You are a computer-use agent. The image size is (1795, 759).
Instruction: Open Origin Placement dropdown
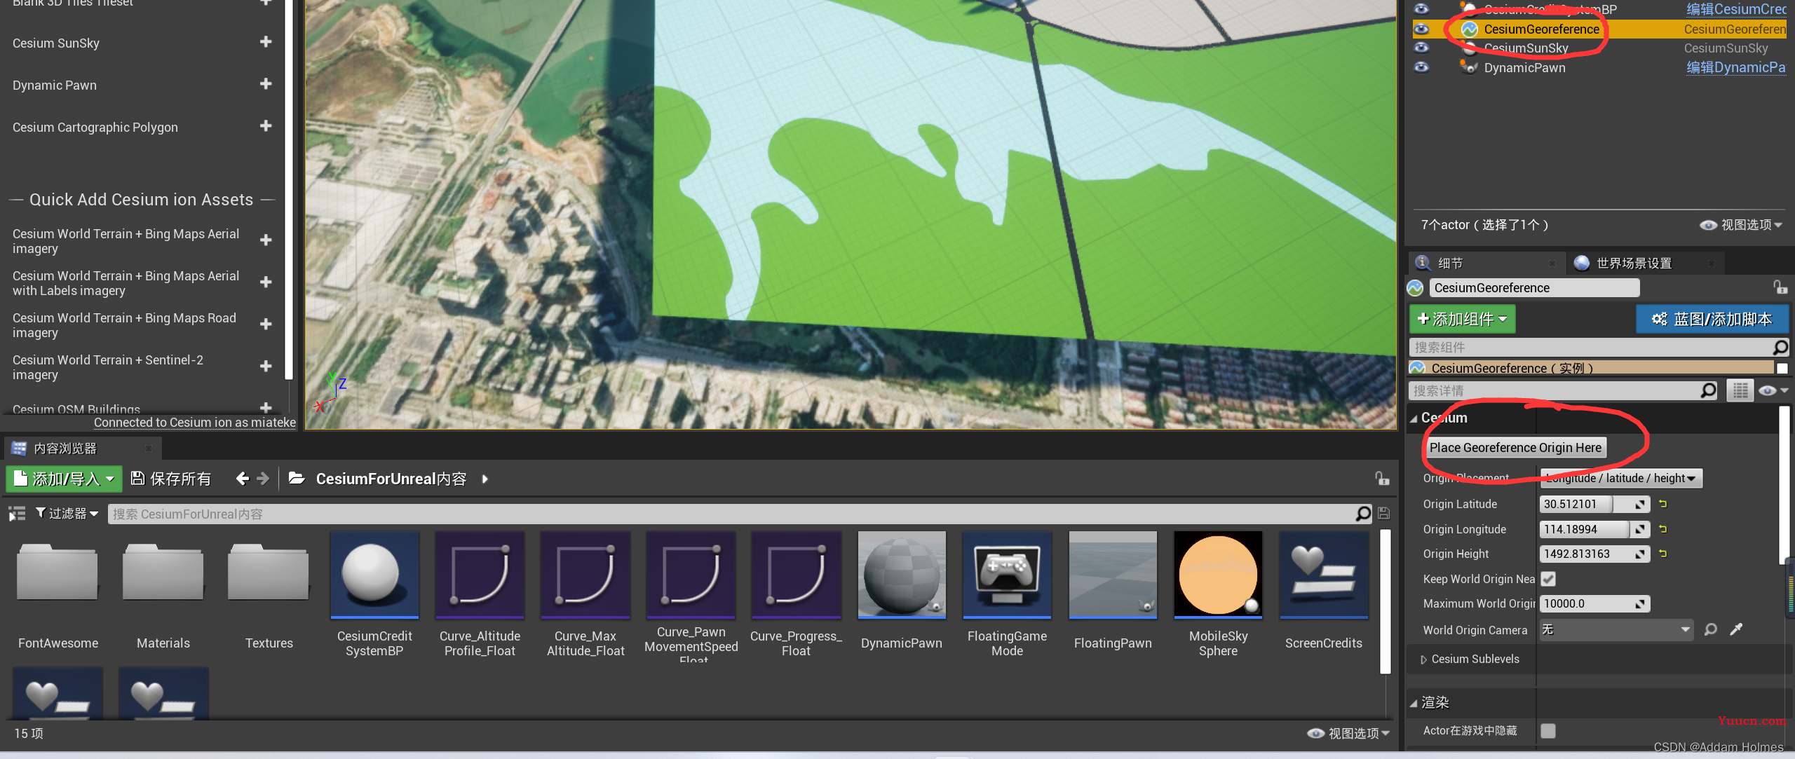click(1620, 478)
